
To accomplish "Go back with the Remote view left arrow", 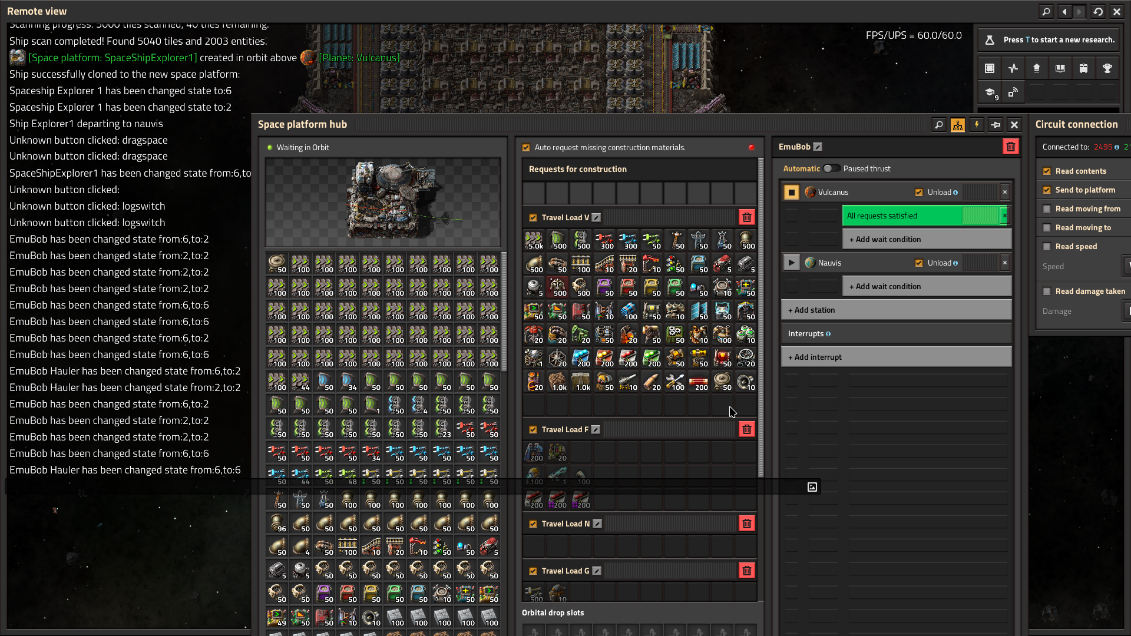I will (x=1064, y=11).
